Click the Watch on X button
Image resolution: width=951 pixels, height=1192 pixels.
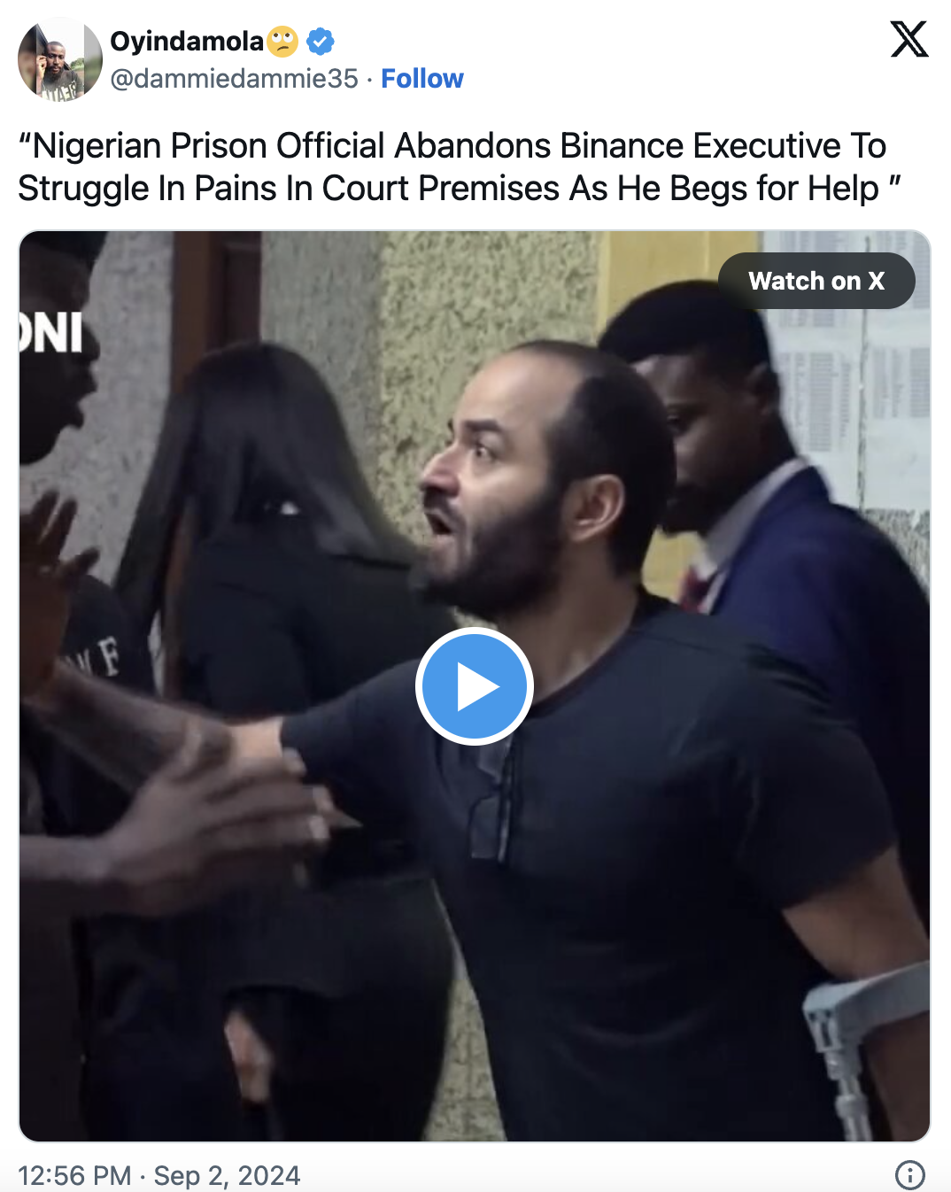816,281
